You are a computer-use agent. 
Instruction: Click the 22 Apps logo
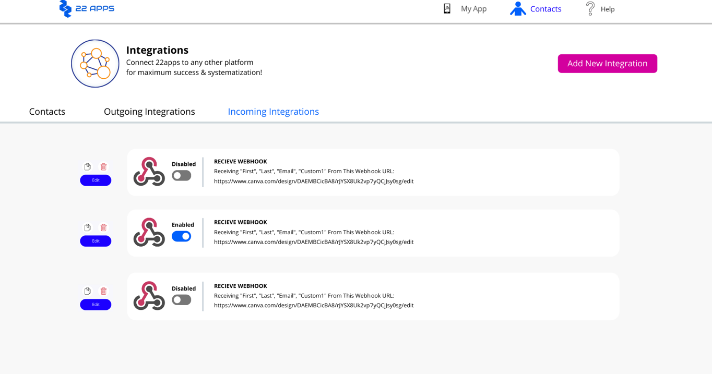coord(87,8)
